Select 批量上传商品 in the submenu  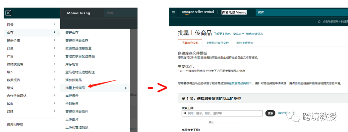coord(75,88)
